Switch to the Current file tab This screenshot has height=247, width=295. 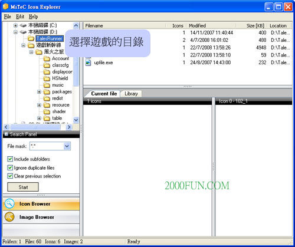pyautogui.click(x=104, y=94)
